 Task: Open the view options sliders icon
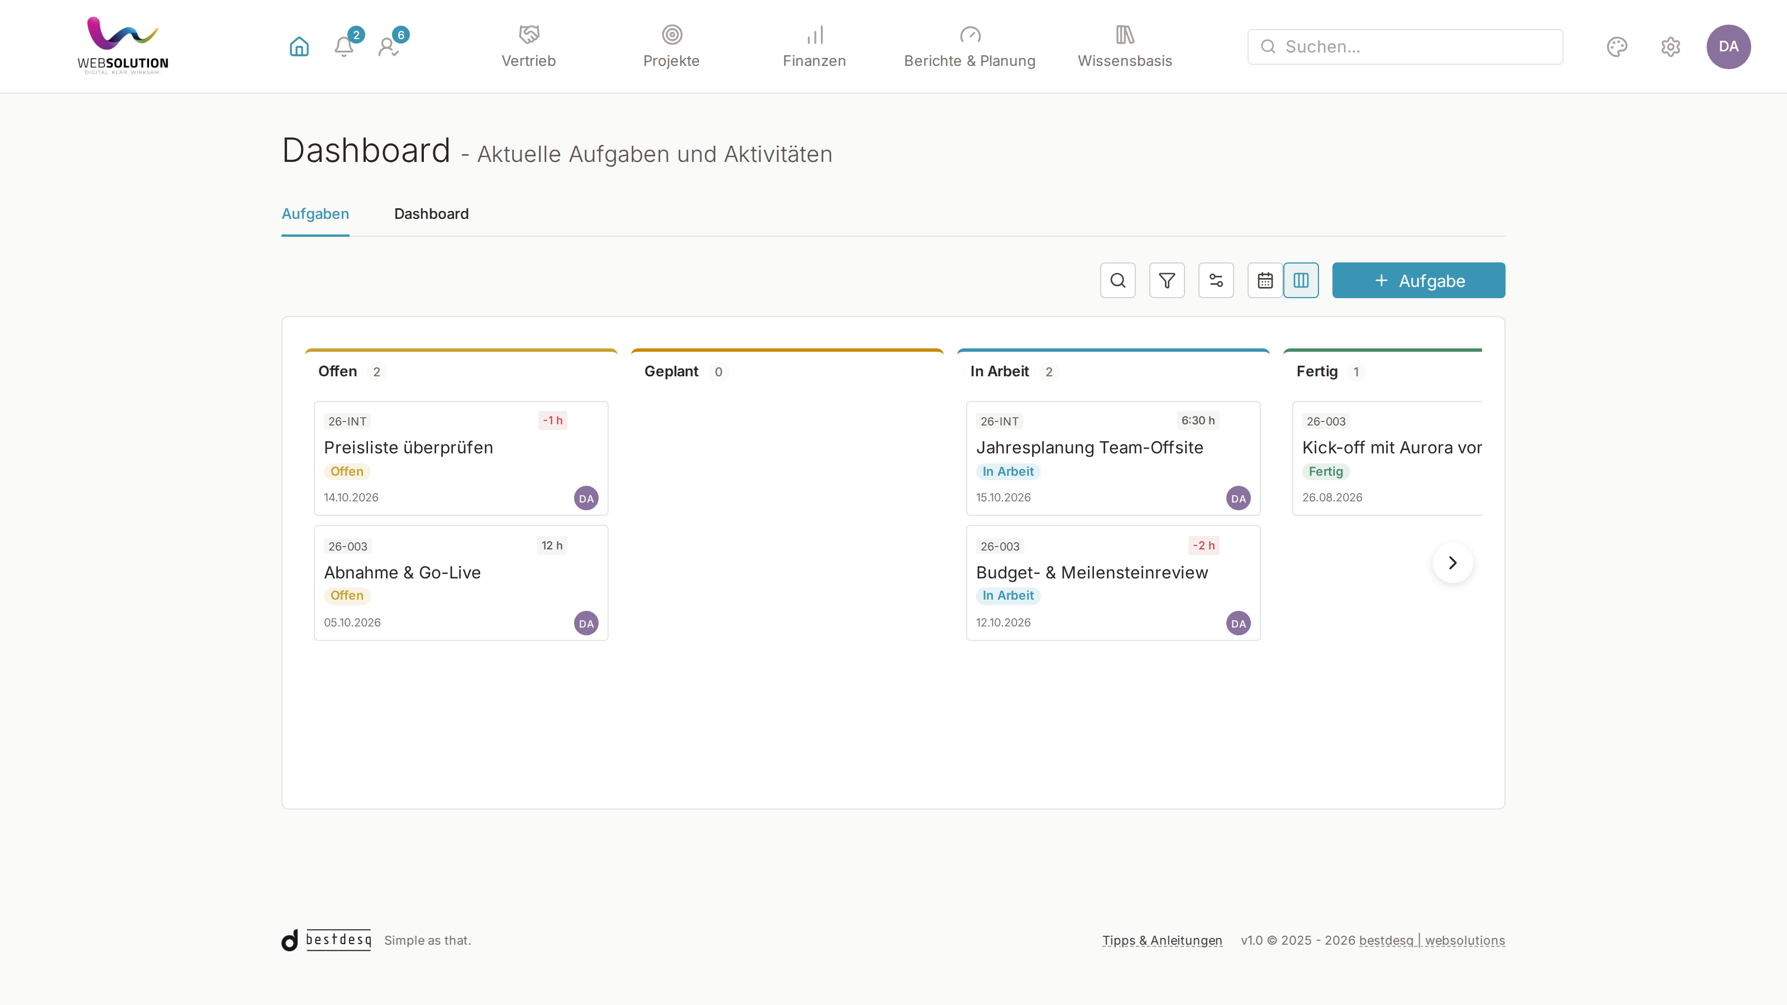[x=1216, y=280]
